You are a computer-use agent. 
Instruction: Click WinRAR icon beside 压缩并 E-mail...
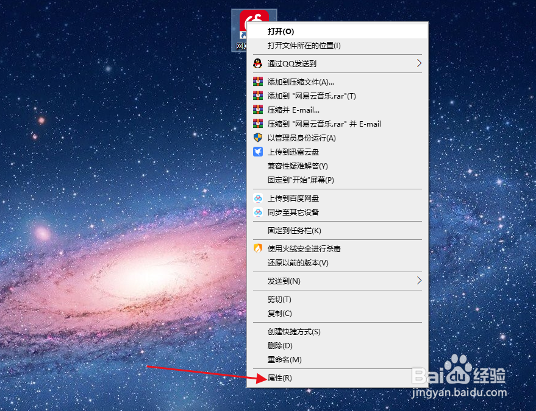click(x=258, y=110)
